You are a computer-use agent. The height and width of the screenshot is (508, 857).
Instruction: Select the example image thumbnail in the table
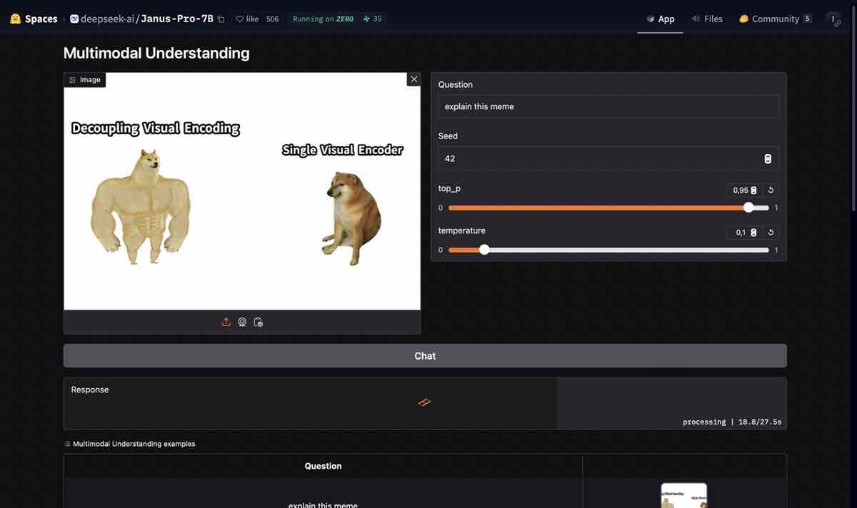click(684, 496)
